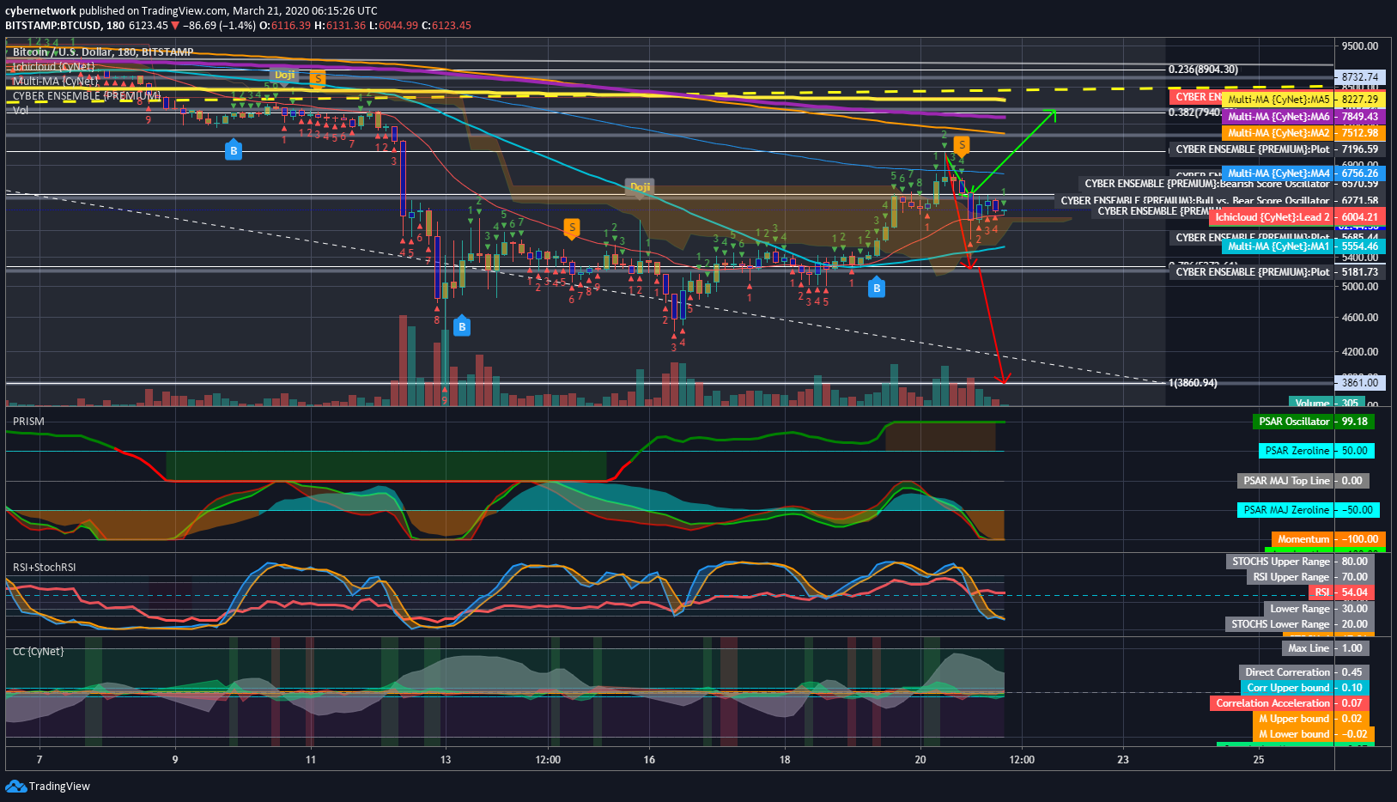
Task: Select the Ichicloud {CyNet} indicator legend
Action: pos(53,66)
